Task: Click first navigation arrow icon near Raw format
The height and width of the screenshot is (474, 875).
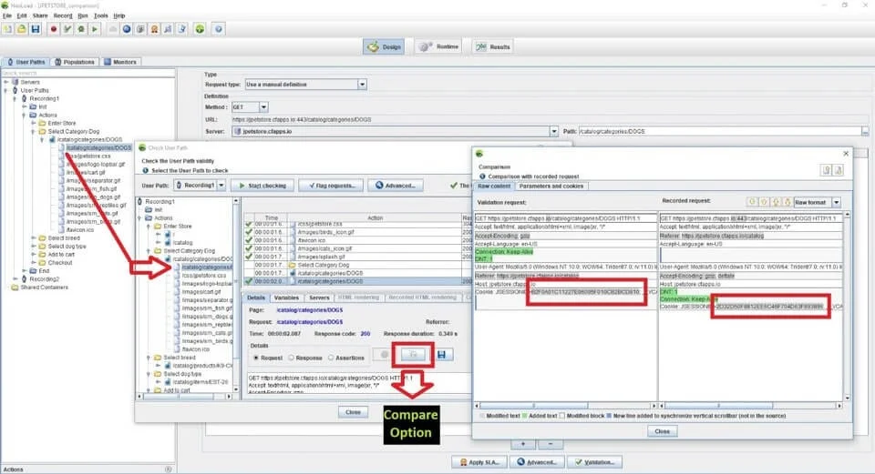Action: [x=752, y=202]
